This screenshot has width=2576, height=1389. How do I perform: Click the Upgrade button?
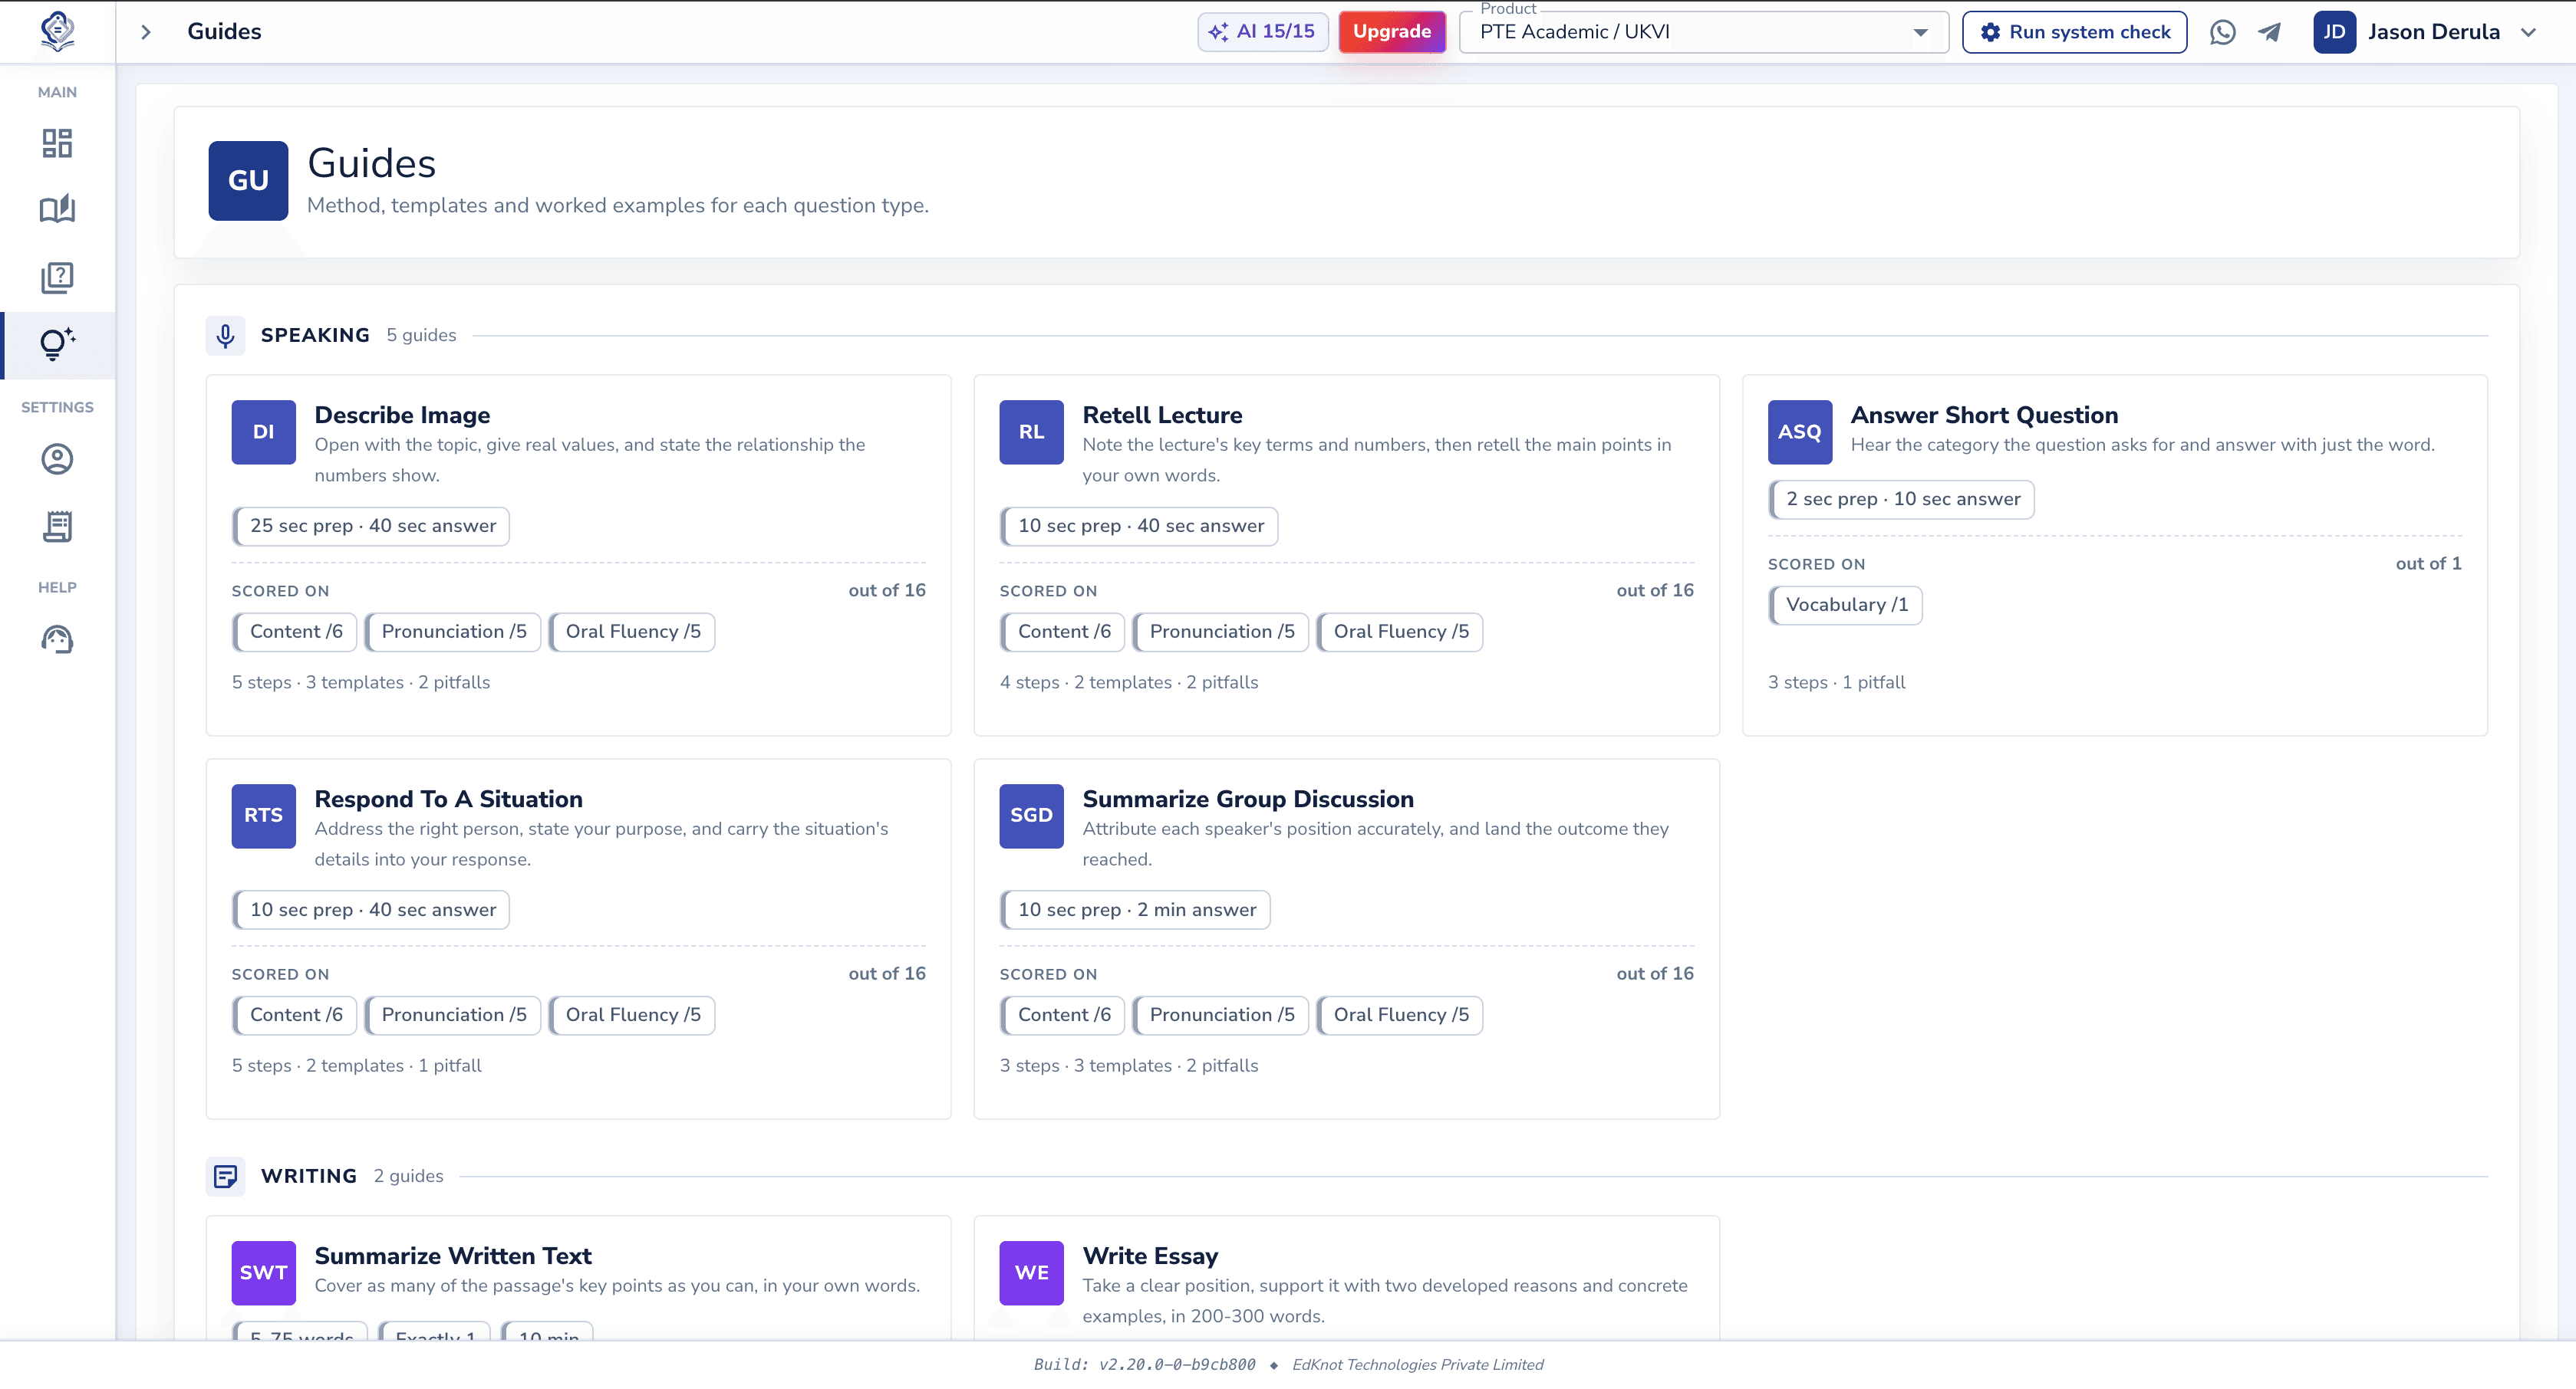point(1392,32)
